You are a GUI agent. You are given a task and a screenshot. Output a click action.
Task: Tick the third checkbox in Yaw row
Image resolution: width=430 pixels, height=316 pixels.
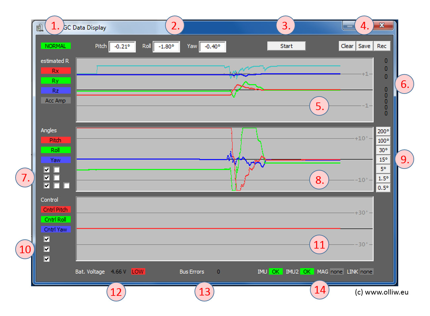[66, 185]
